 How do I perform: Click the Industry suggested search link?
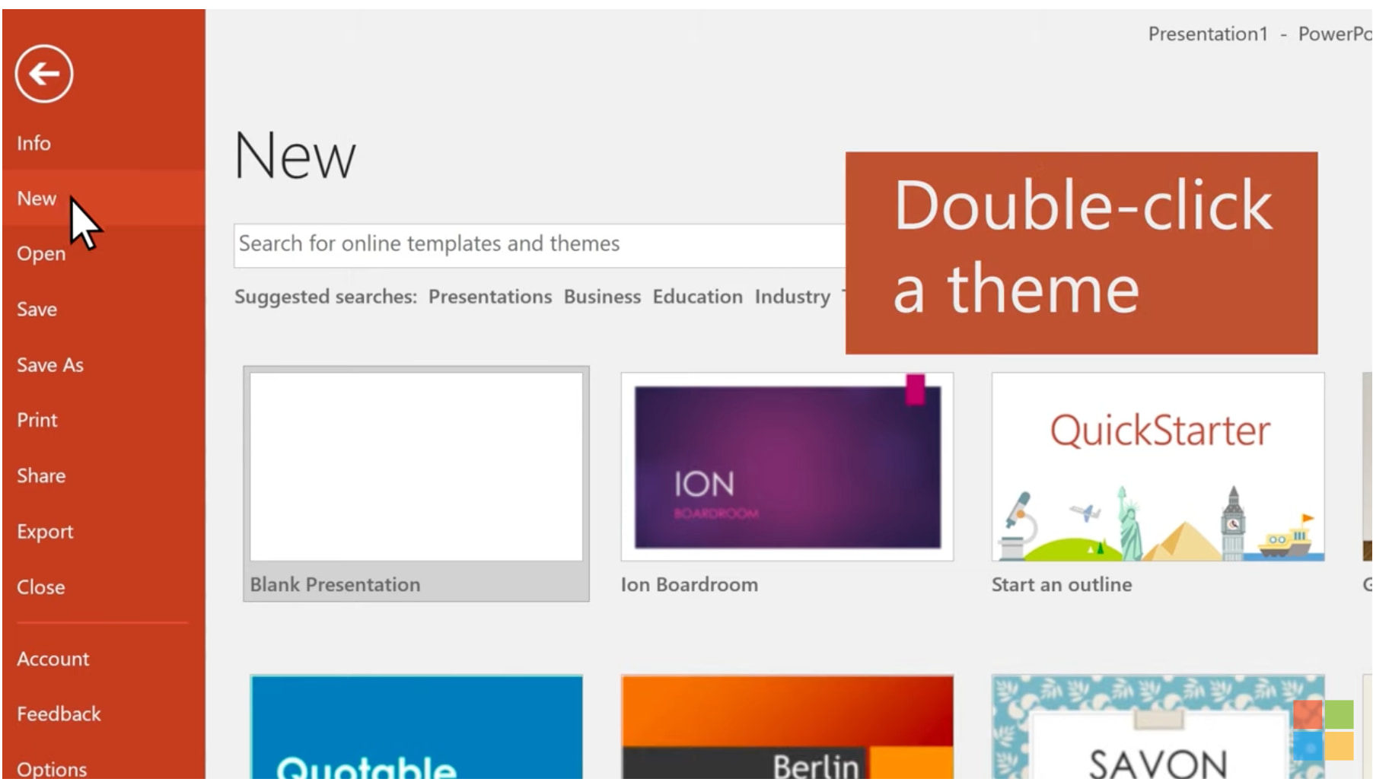click(x=792, y=297)
